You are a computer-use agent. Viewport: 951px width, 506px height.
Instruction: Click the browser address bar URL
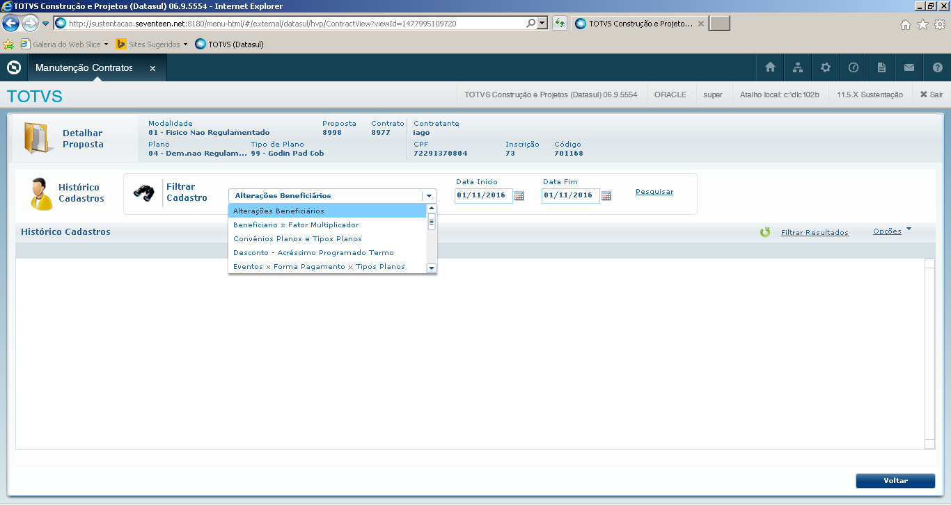262,24
